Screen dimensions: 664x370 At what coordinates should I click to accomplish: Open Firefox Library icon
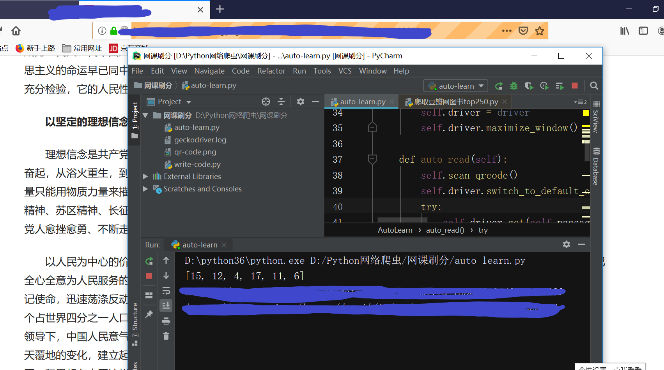pos(625,31)
